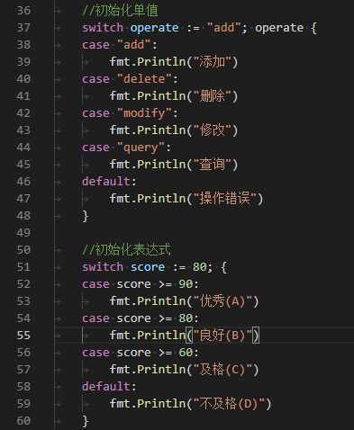Image resolution: width=354 pixels, height=430 pixels.
Task: Click case score >= 80: line
Action: click(x=141, y=318)
